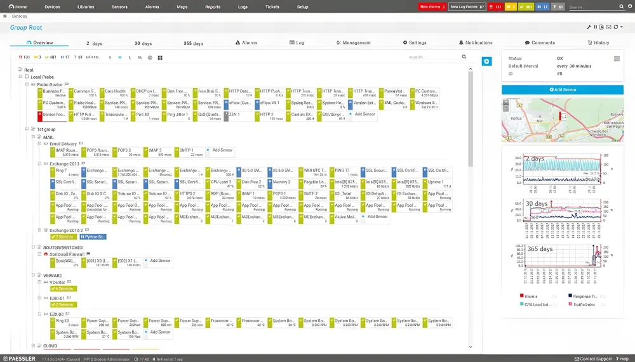Click the flag icon next to ESX-08
Screen dimensions: 635x362
[68, 313]
